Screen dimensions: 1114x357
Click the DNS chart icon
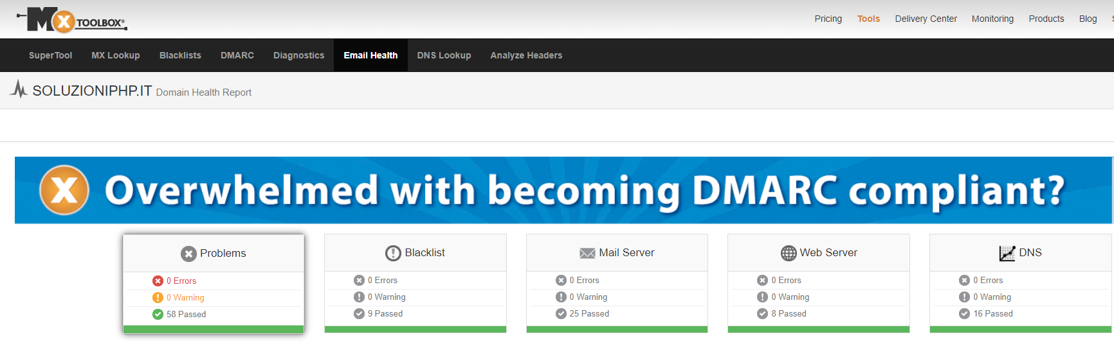click(1007, 253)
